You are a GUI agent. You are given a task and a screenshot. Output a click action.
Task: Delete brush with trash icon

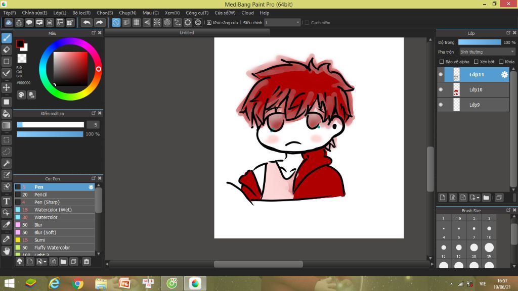[x=87, y=262]
